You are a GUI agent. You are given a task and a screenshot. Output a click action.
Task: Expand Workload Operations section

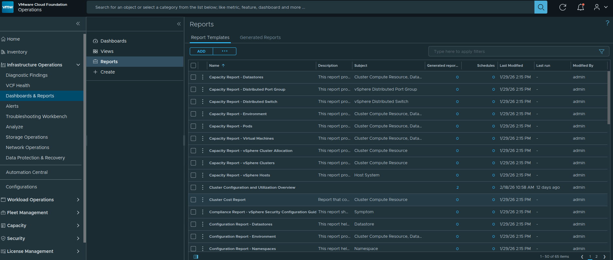point(78,200)
